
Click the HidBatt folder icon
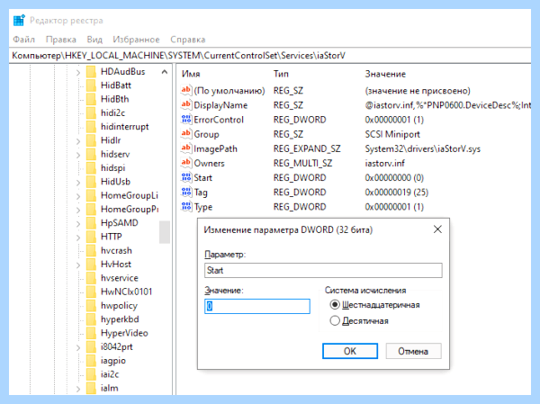tap(91, 85)
